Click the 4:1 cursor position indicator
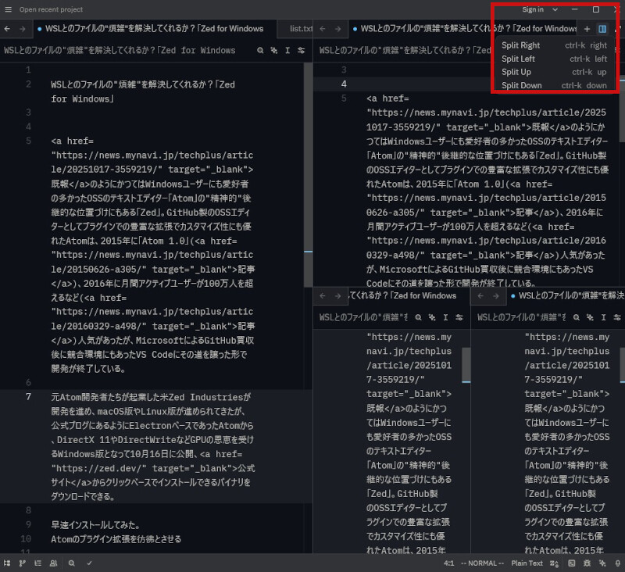The width and height of the screenshot is (625, 572). pos(449,563)
